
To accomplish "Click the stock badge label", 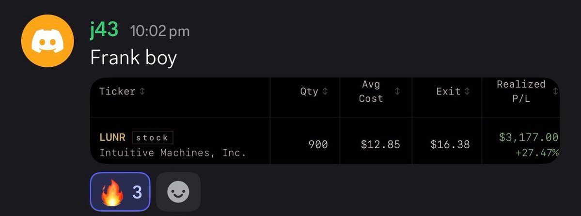I will point(152,138).
